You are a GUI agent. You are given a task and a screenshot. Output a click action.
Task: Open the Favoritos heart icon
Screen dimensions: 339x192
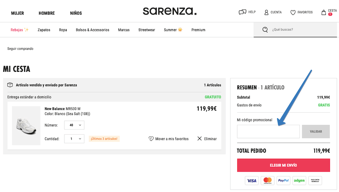[293, 13]
